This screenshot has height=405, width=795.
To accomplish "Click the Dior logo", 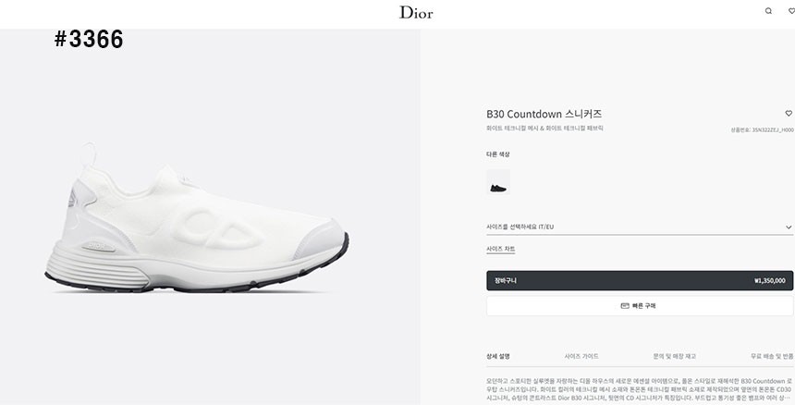I will coord(416,12).
